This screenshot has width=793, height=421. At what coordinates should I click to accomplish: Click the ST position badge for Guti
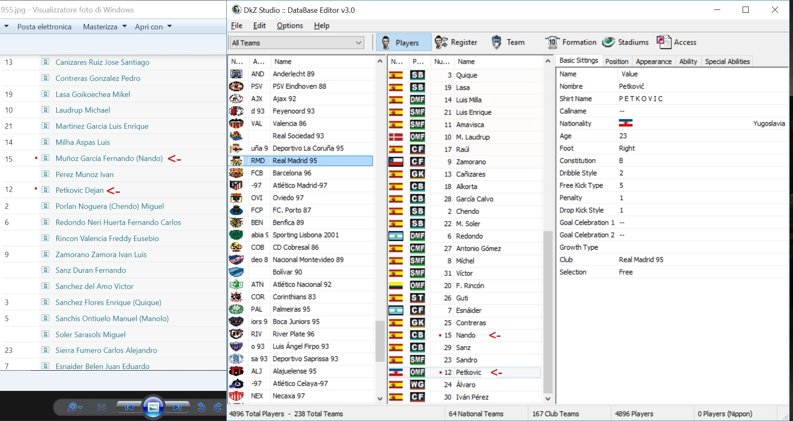point(417,298)
